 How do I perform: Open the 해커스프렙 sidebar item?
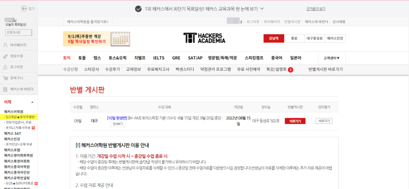tap(12, 150)
